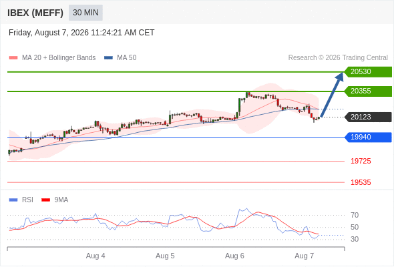Click the blue upward forecast arrow
This screenshot has height=267, width=394.
[x=332, y=95]
